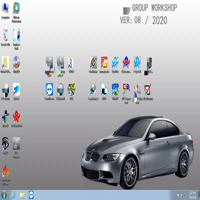
Task: Open Internet Explorer from taskbar
Action: pyautogui.click(x=13, y=195)
